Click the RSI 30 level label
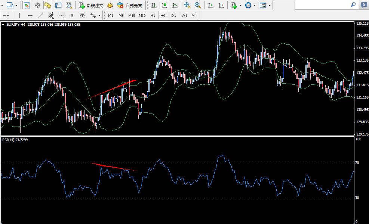Screen dimensions: 369x224 point(357,198)
